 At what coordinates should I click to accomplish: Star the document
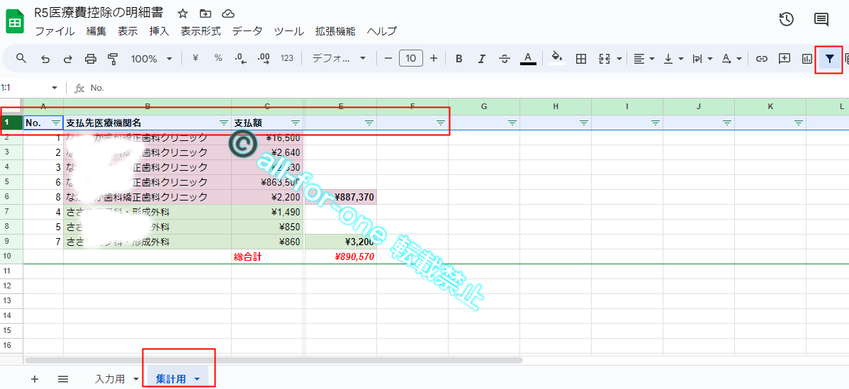183,13
